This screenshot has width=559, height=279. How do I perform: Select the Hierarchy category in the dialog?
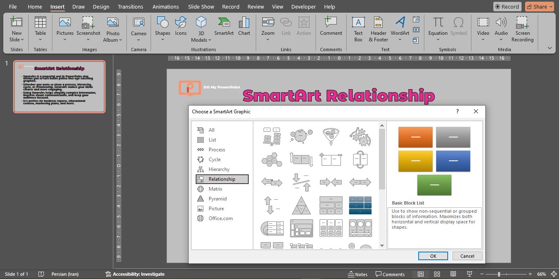click(219, 169)
